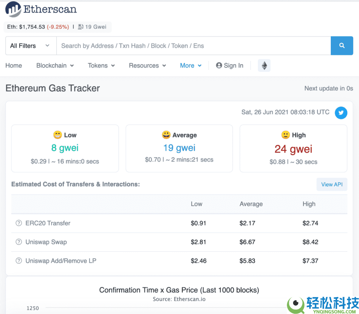Image resolution: width=359 pixels, height=314 pixels.
Task: Click help icon beside Uniswap Swap
Action: [x=18, y=242]
